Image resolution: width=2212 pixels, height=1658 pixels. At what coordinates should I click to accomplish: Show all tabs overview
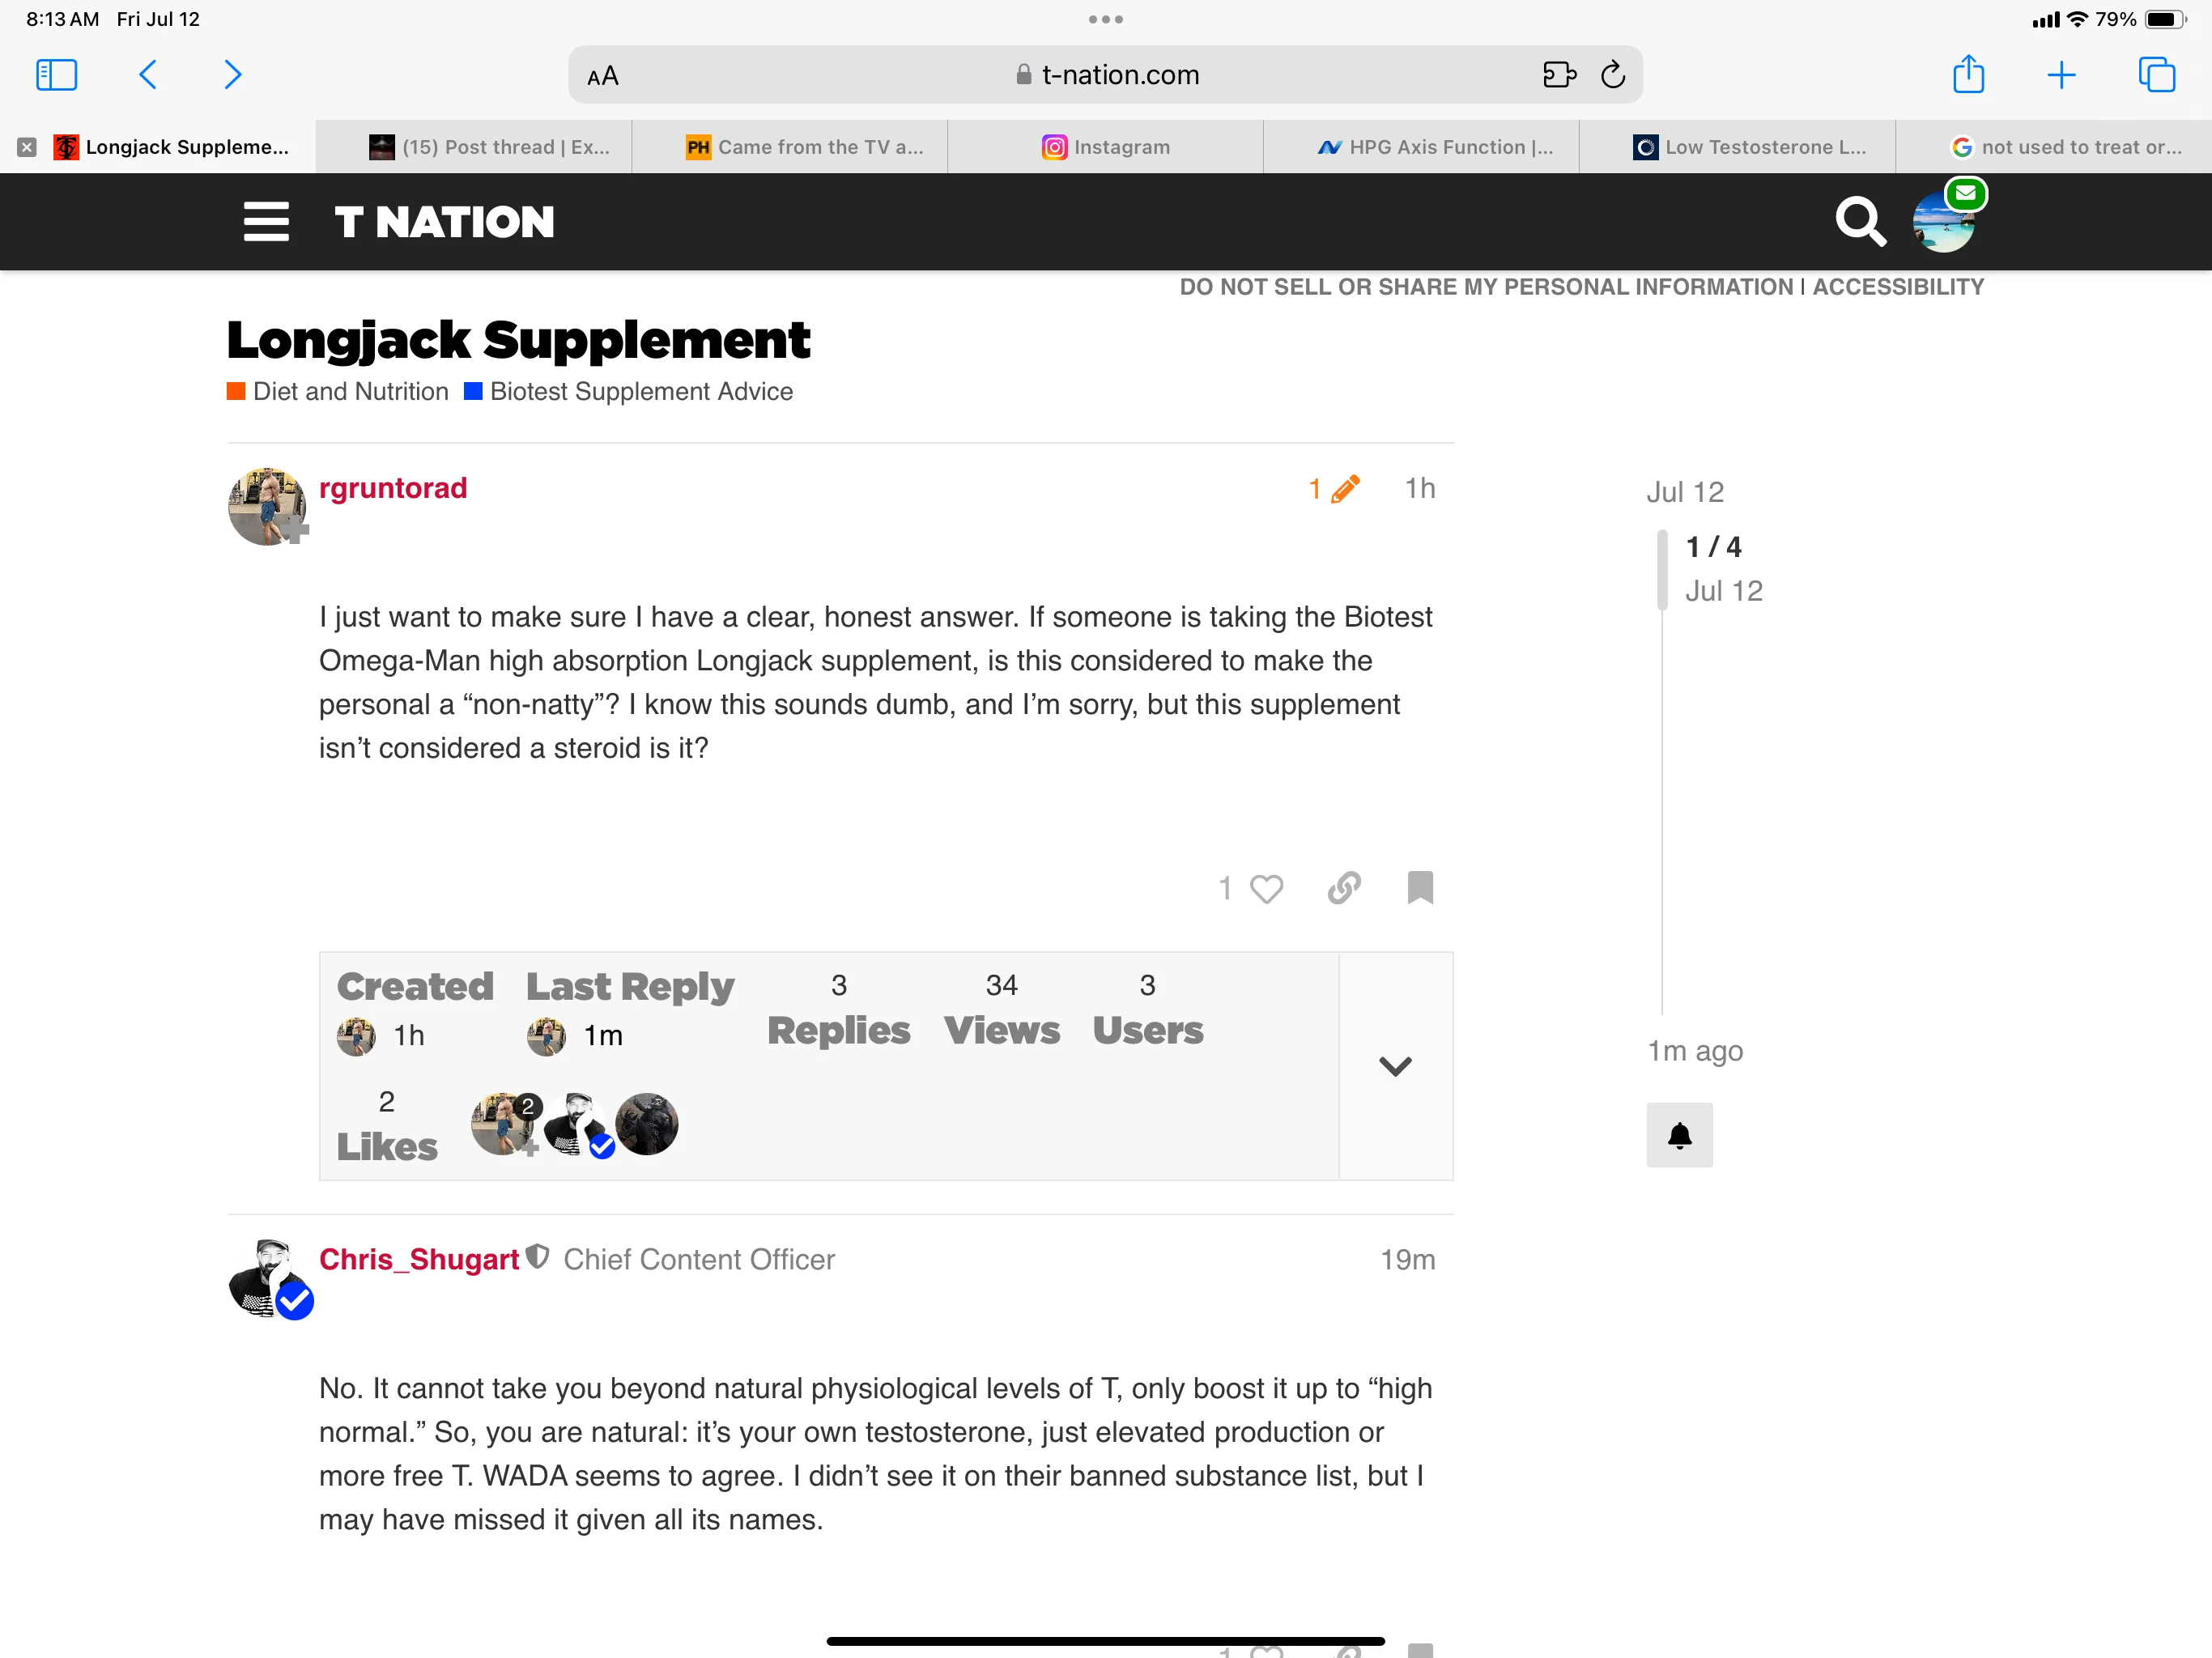[x=2156, y=75]
